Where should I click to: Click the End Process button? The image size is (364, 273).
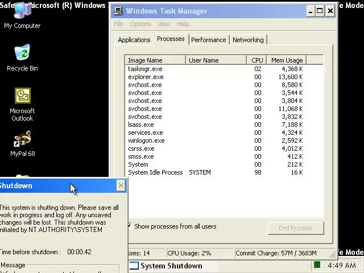click(x=296, y=228)
